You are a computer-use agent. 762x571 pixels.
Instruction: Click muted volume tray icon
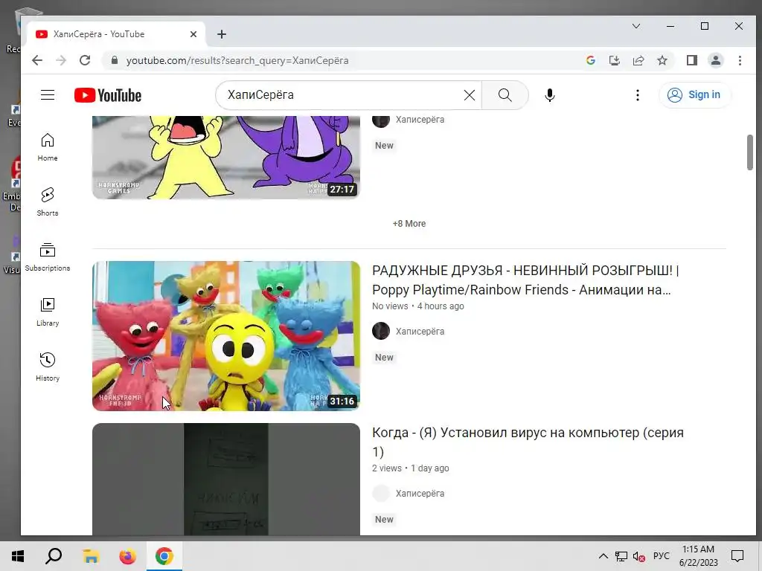click(639, 556)
